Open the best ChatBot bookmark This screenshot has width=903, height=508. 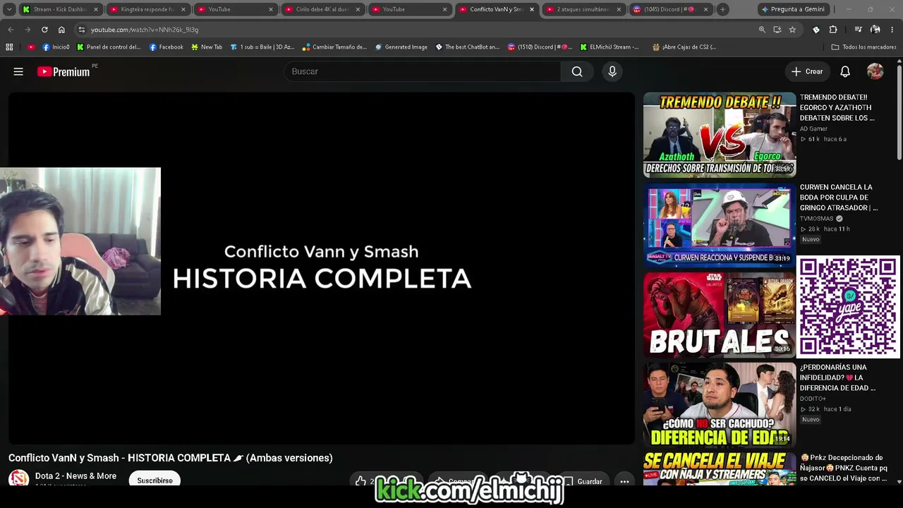(467, 47)
